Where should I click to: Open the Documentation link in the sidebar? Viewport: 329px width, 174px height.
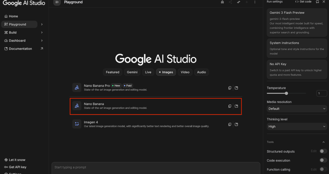pyautogui.click(x=21, y=49)
